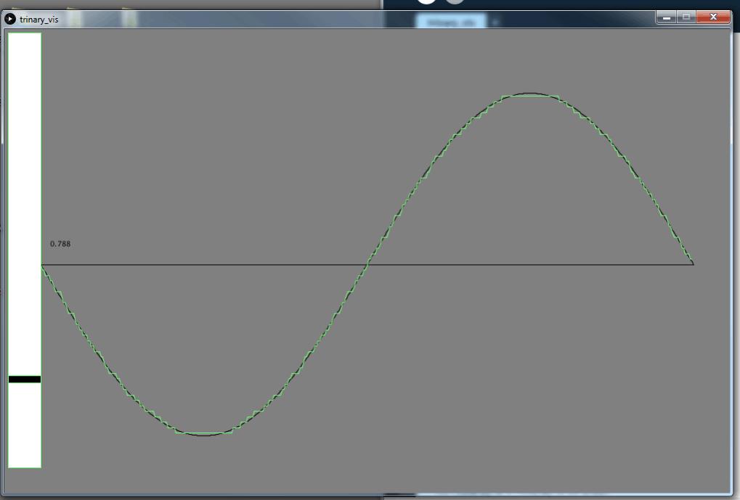This screenshot has width=740, height=500.
Task: Click the very top of the white slider track
Action: (x=25, y=36)
